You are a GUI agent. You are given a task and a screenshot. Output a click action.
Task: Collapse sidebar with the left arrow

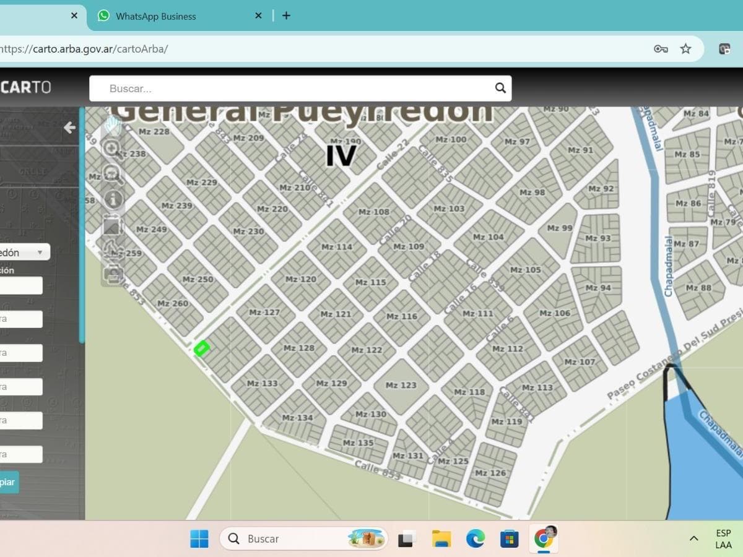coord(69,127)
